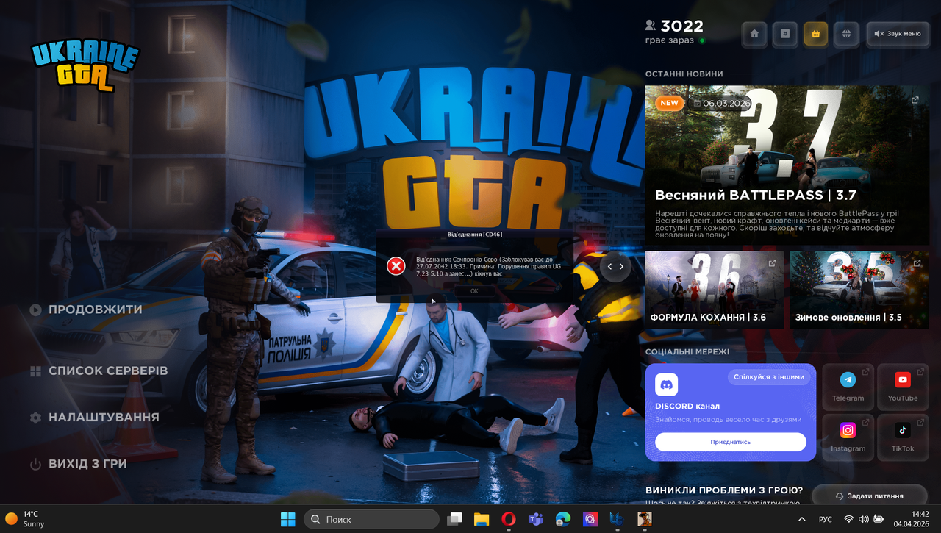
Task: Click the play icon beside ПРОДОВЖИТИ
Action: [35, 310]
